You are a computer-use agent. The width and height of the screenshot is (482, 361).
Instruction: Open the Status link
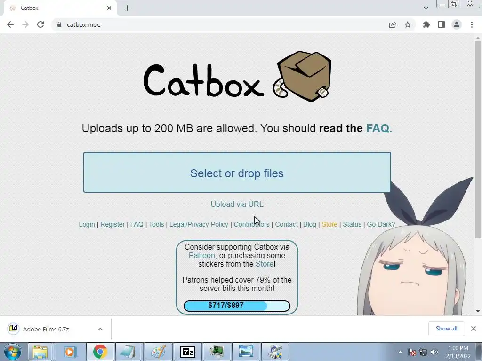352,224
